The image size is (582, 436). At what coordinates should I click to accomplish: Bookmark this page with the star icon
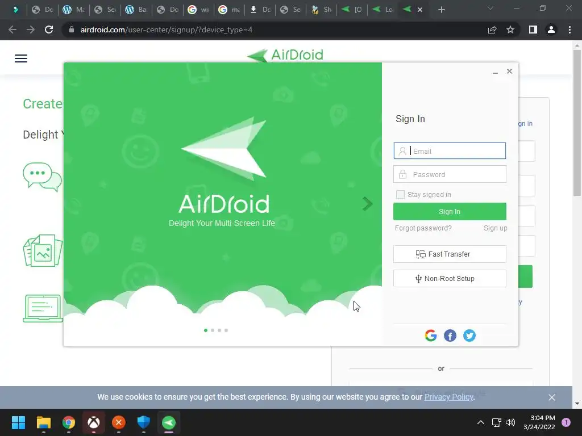(x=510, y=30)
